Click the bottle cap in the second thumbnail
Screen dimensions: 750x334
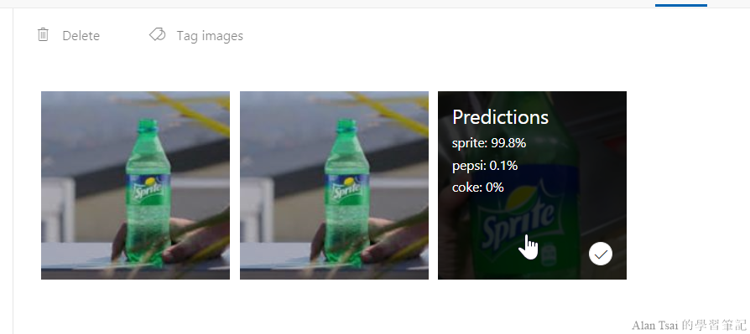point(346,126)
